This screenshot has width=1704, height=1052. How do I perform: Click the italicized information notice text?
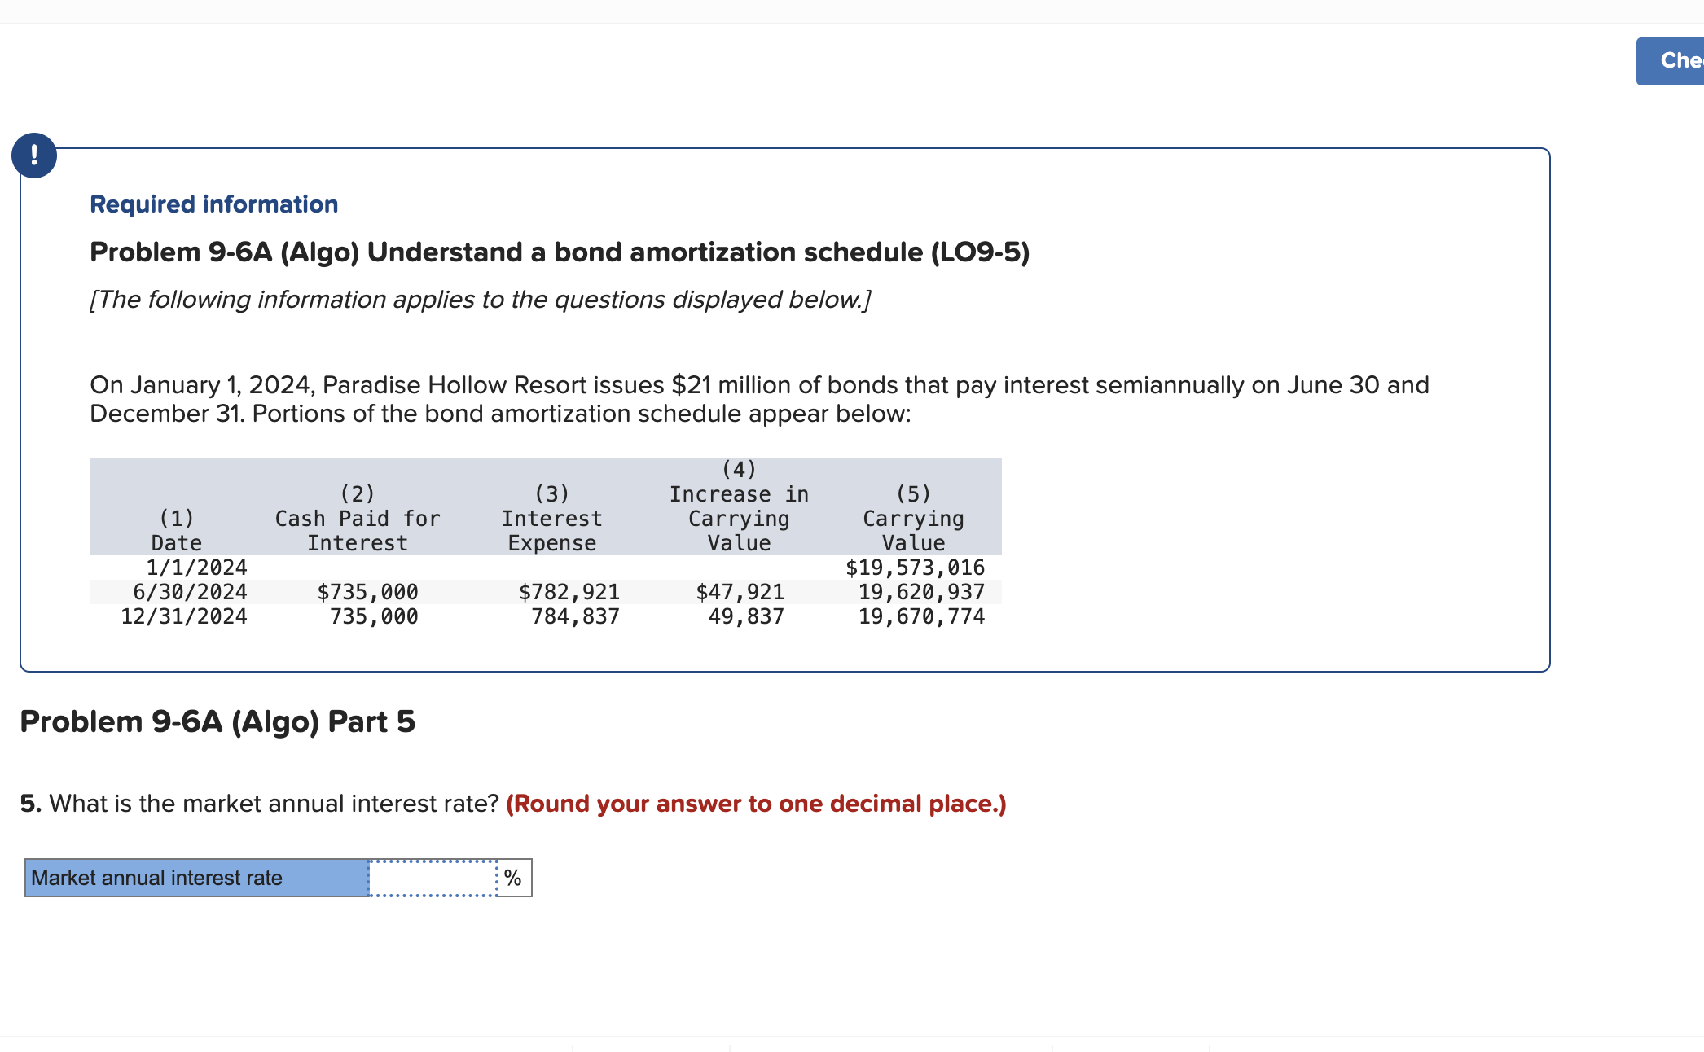click(479, 300)
